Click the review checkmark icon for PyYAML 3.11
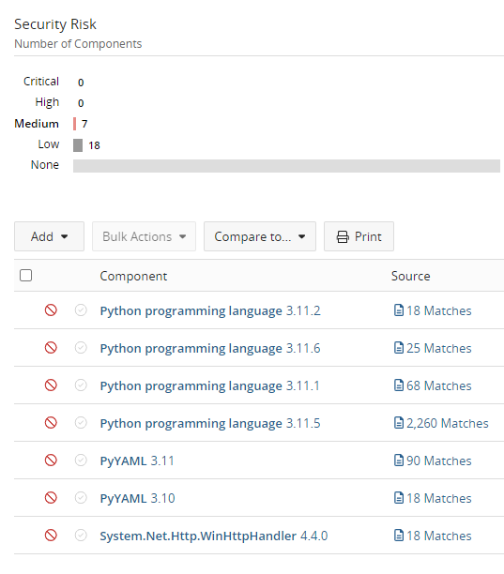This screenshot has width=504, height=574. [x=81, y=461]
